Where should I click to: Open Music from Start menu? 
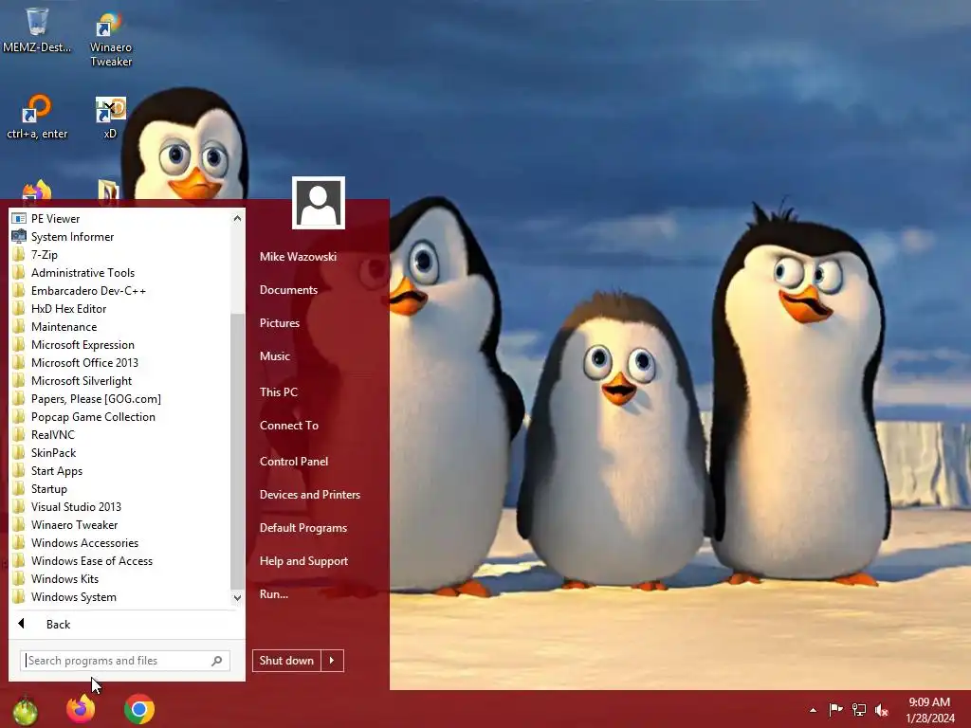[274, 356]
